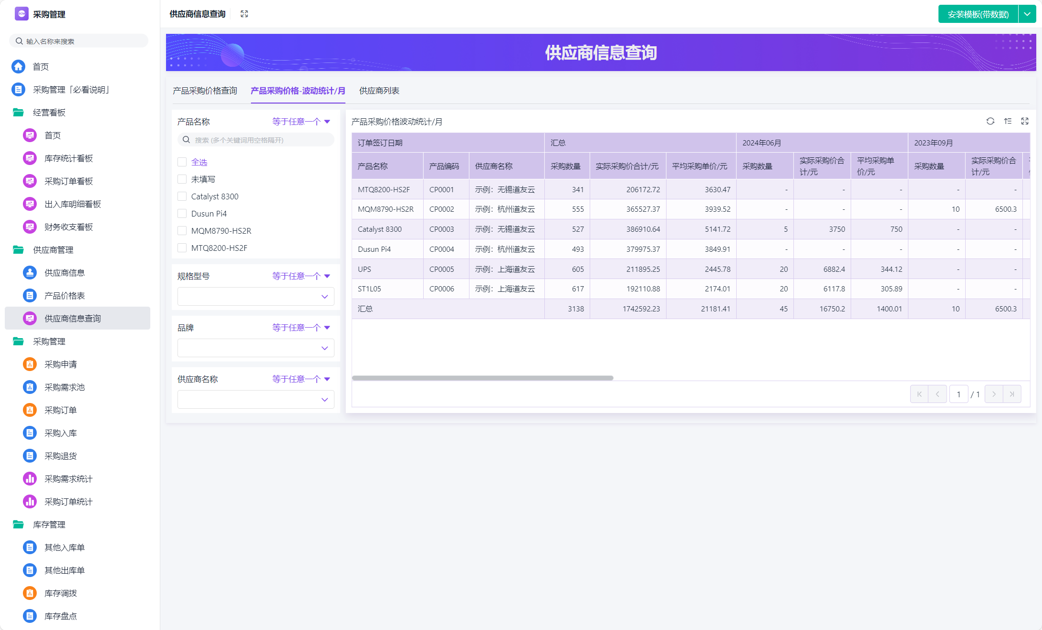
Task: Click the 安装模板(带数据) button
Action: click(978, 14)
